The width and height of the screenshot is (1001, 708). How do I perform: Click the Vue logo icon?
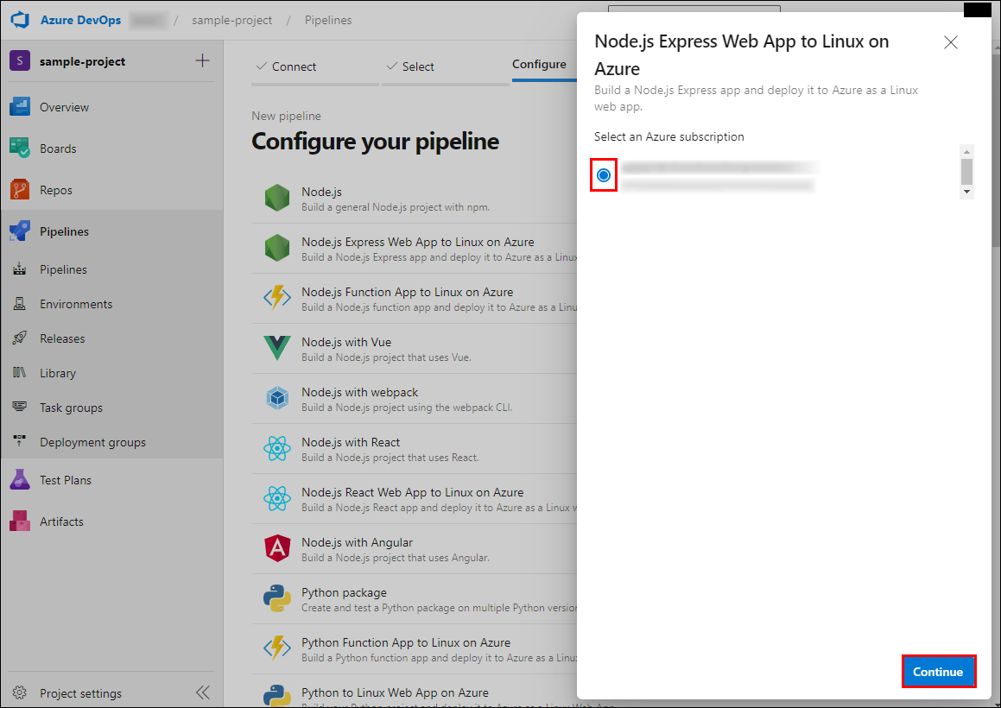pyautogui.click(x=277, y=348)
